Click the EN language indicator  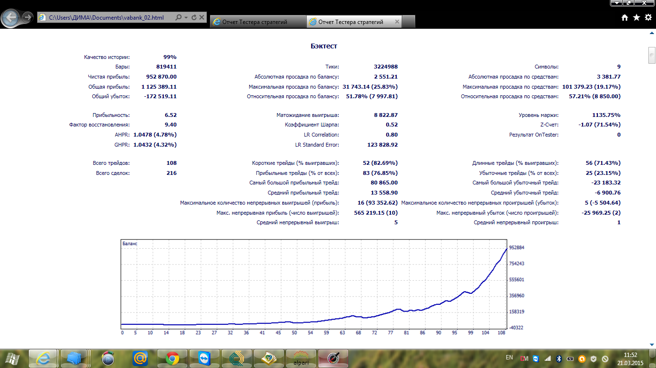tap(509, 357)
